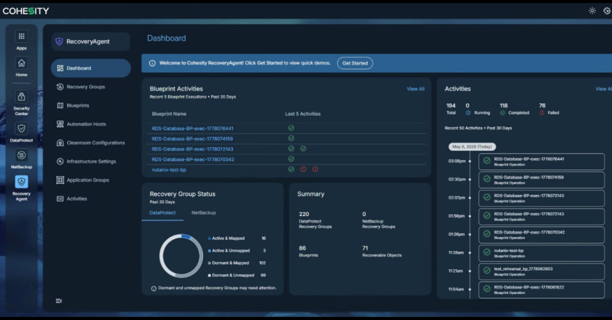This screenshot has height=320, width=612.
Task: Click 01:26pm timeline marker dot
Action: point(470,234)
